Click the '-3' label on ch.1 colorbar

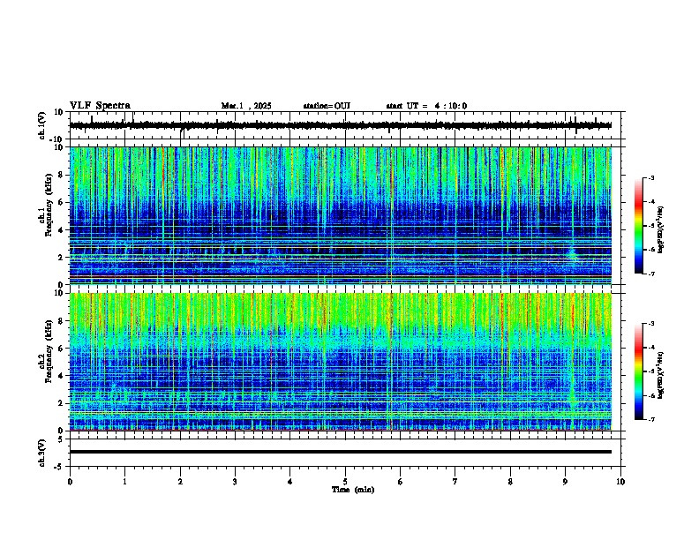650,178
